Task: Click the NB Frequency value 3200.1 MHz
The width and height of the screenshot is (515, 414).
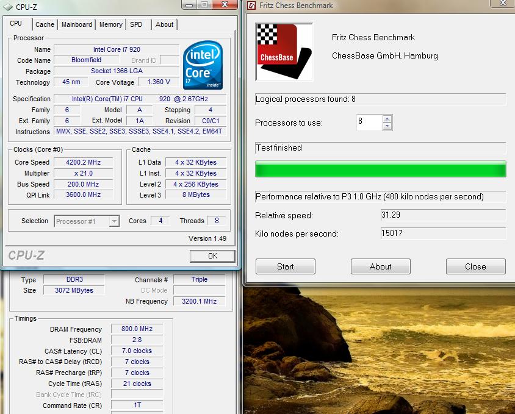Action: coord(199,301)
